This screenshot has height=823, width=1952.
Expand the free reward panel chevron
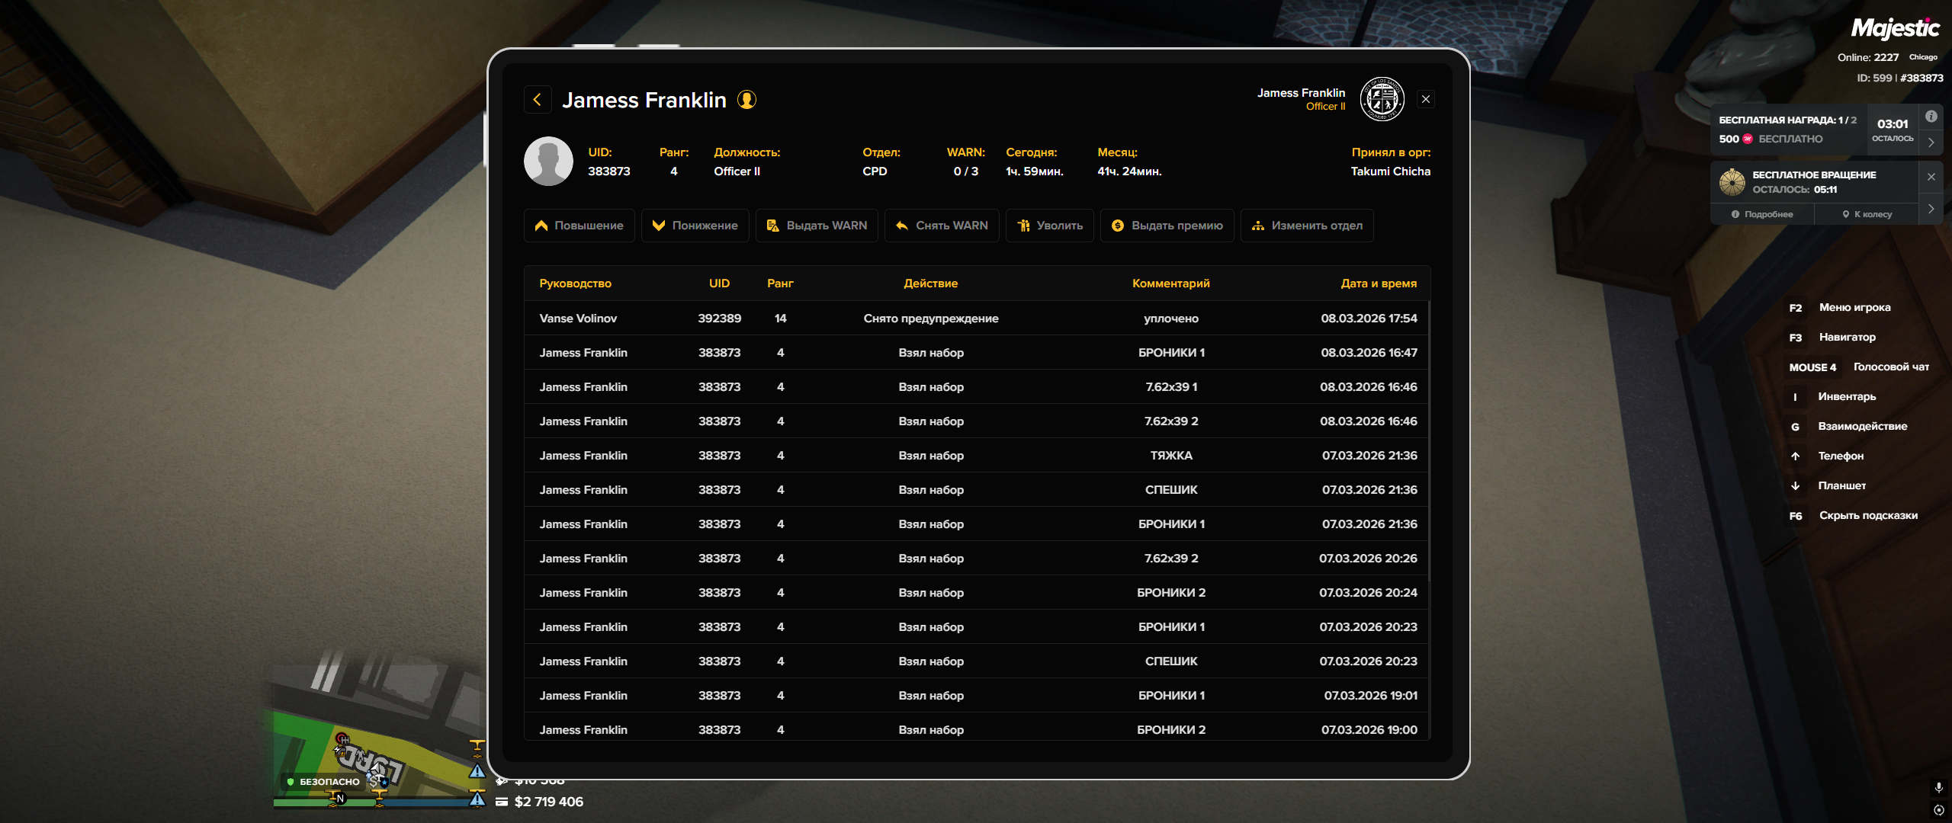[1931, 143]
